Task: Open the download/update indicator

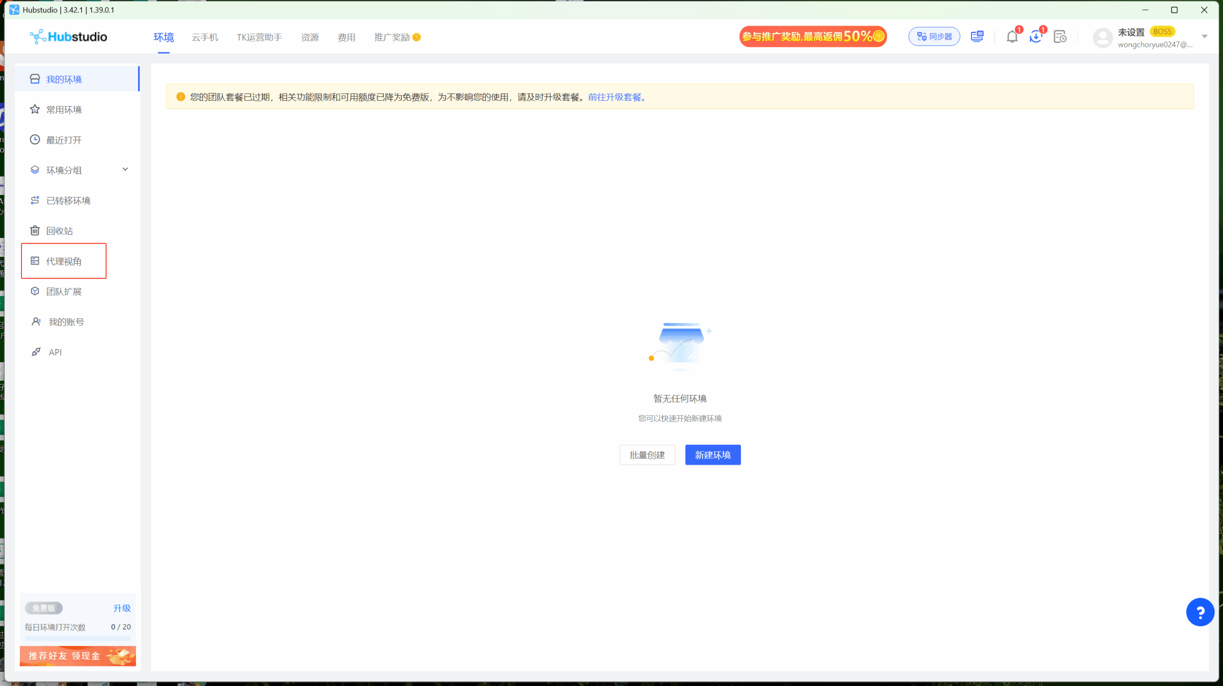Action: (1035, 36)
